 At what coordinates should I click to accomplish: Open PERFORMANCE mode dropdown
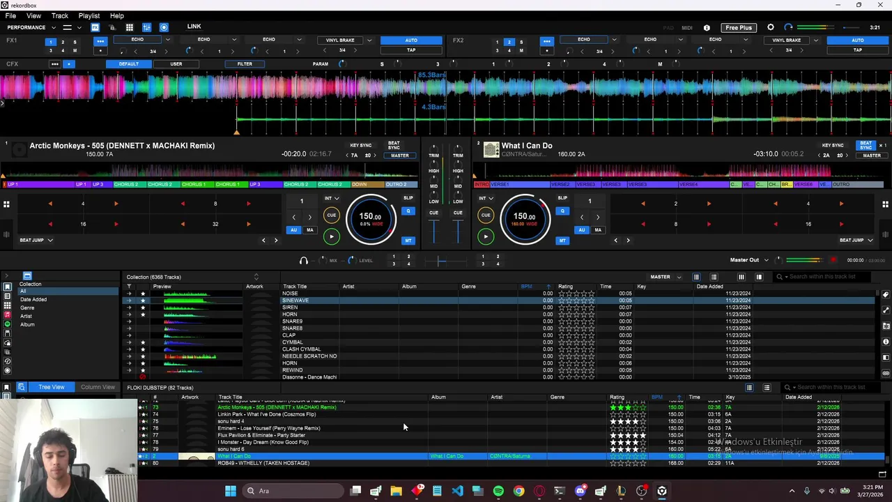pyautogui.click(x=31, y=27)
